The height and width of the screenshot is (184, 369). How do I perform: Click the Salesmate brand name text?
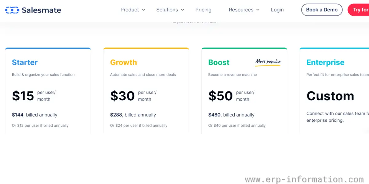[42, 10]
